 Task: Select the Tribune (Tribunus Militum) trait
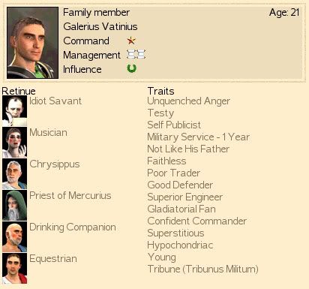(202, 269)
